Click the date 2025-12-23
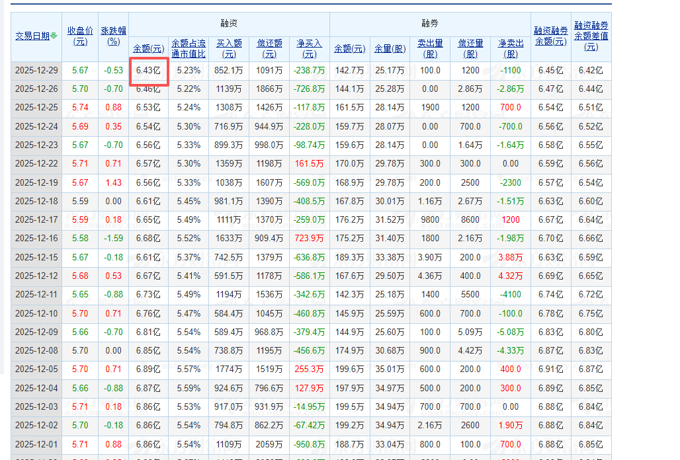This screenshot has width=680, height=460. (x=36, y=145)
